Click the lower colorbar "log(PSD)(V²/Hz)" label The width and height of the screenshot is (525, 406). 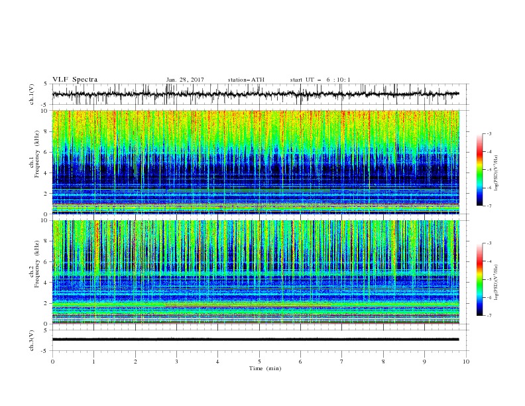click(496, 283)
